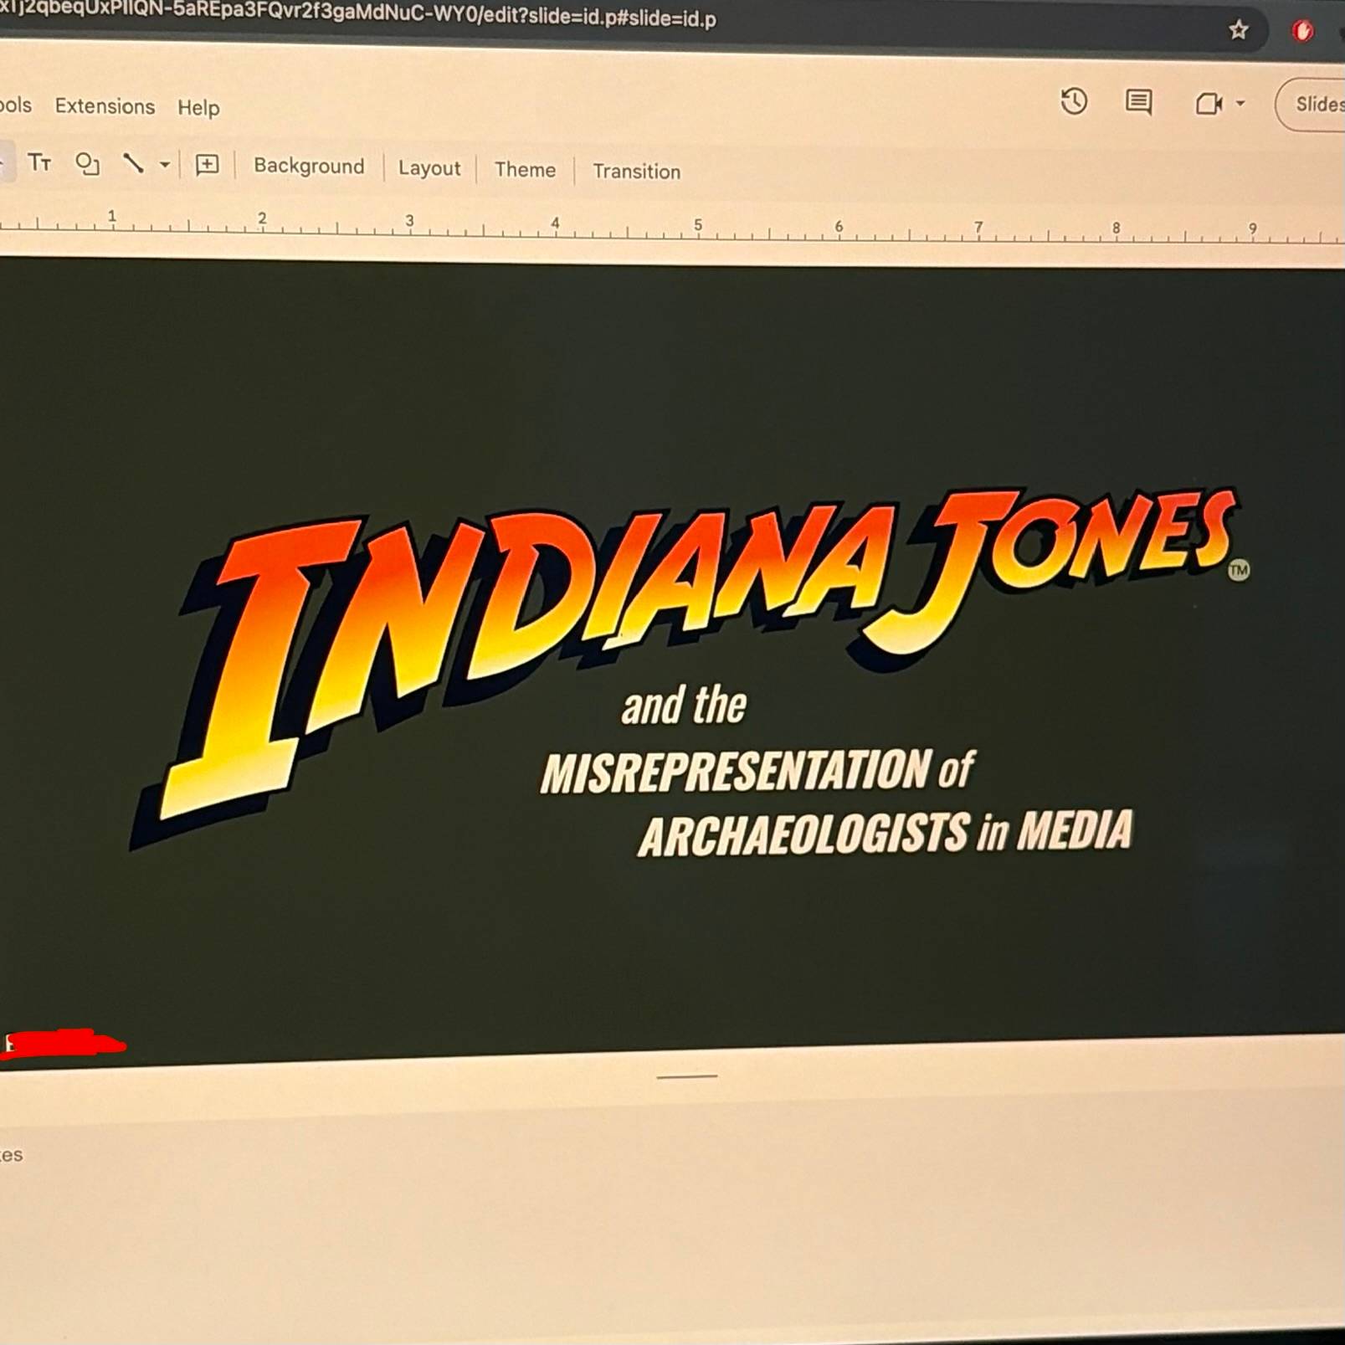The height and width of the screenshot is (1345, 1345).
Task: Open the Tools menu
Action: pyautogui.click(x=16, y=105)
